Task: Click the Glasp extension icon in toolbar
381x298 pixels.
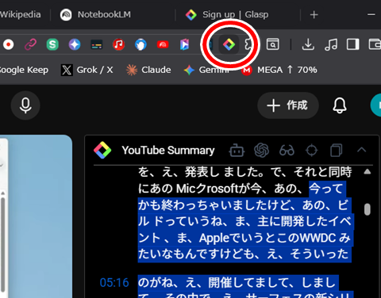Action: coord(229,44)
